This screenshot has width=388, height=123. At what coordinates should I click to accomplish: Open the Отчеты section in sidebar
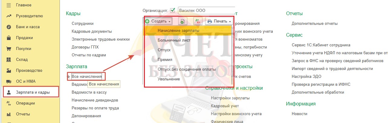point(23,114)
